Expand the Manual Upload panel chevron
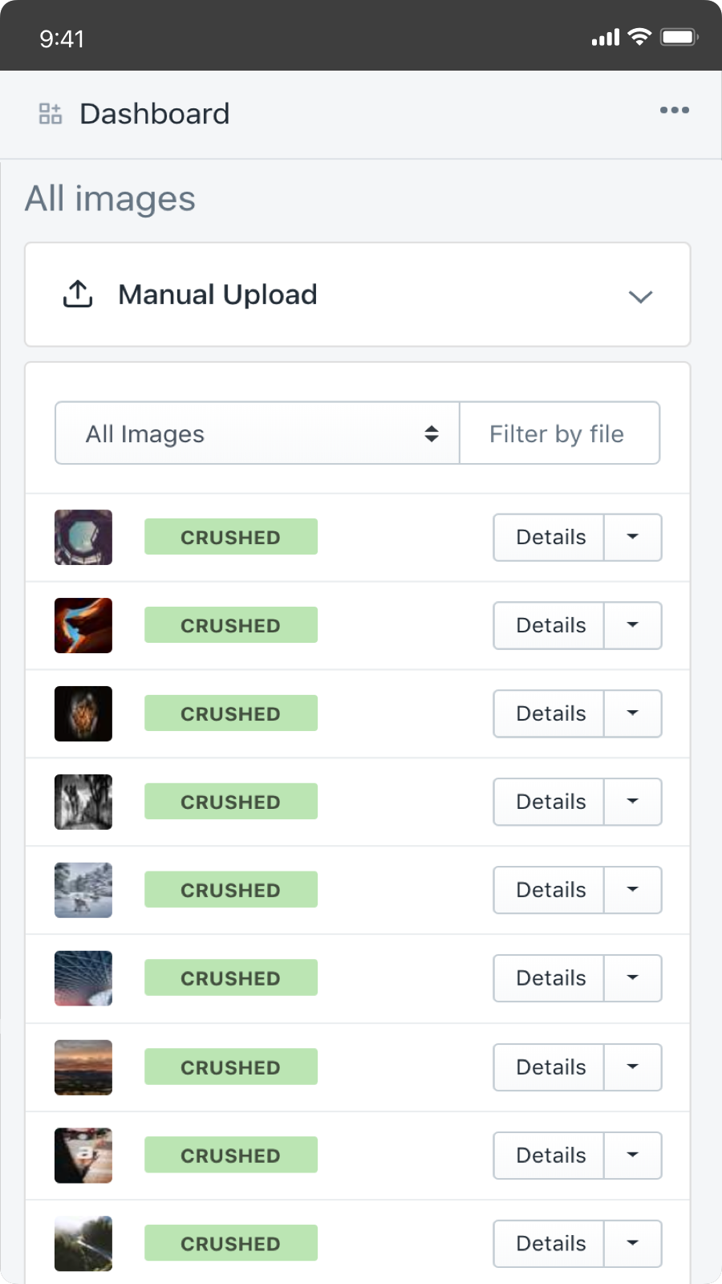Screen dimensions: 722x1284 640,296
